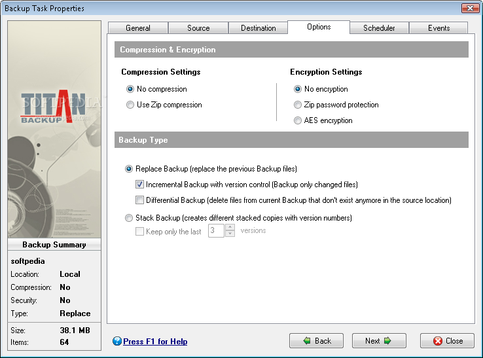
Task: Click the blue help question mark icon
Action: 117,341
